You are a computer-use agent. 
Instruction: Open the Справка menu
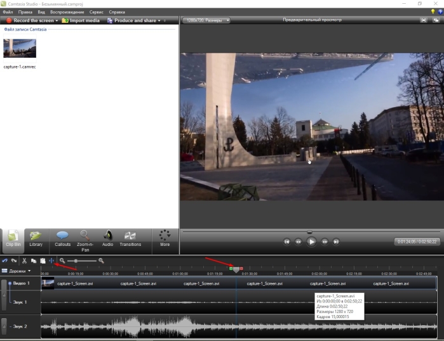click(x=117, y=12)
